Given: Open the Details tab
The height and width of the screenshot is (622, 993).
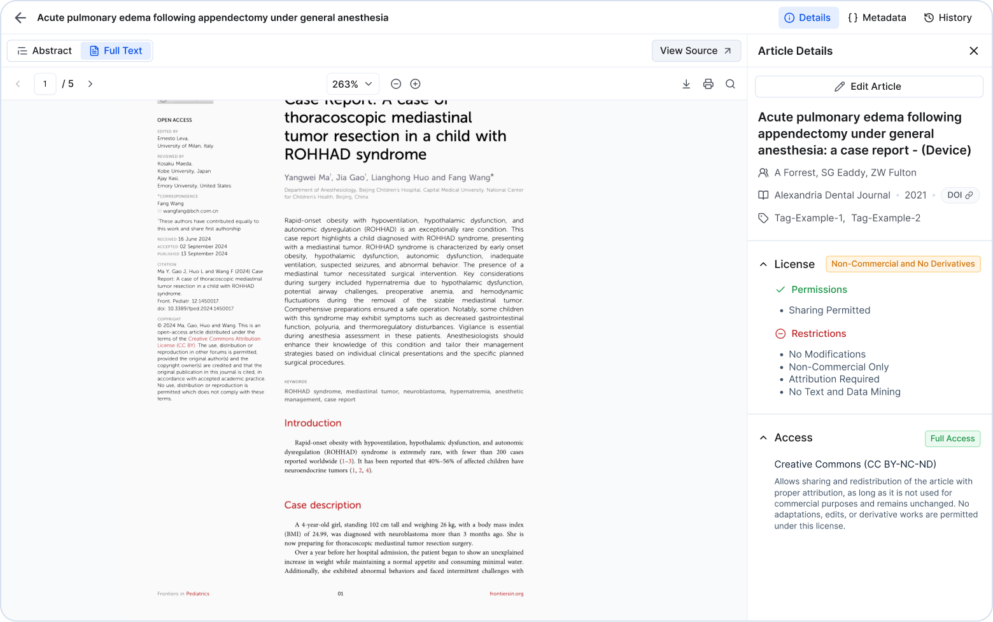Looking at the screenshot, I should tap(808, 18).
